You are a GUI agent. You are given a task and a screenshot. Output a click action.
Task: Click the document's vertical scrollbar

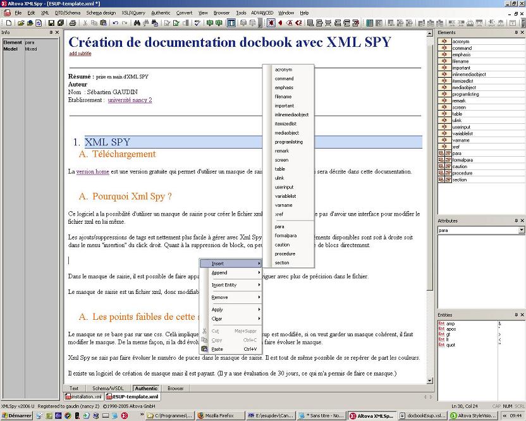430,190
